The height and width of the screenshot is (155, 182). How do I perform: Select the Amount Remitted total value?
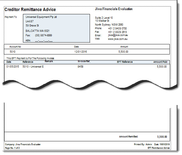pyautogui.click(x=162, y=137)
